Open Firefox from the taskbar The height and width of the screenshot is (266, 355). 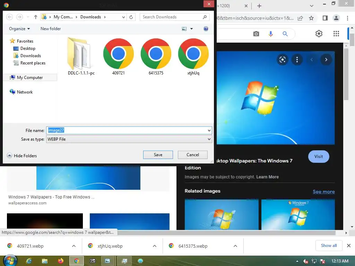60,261
